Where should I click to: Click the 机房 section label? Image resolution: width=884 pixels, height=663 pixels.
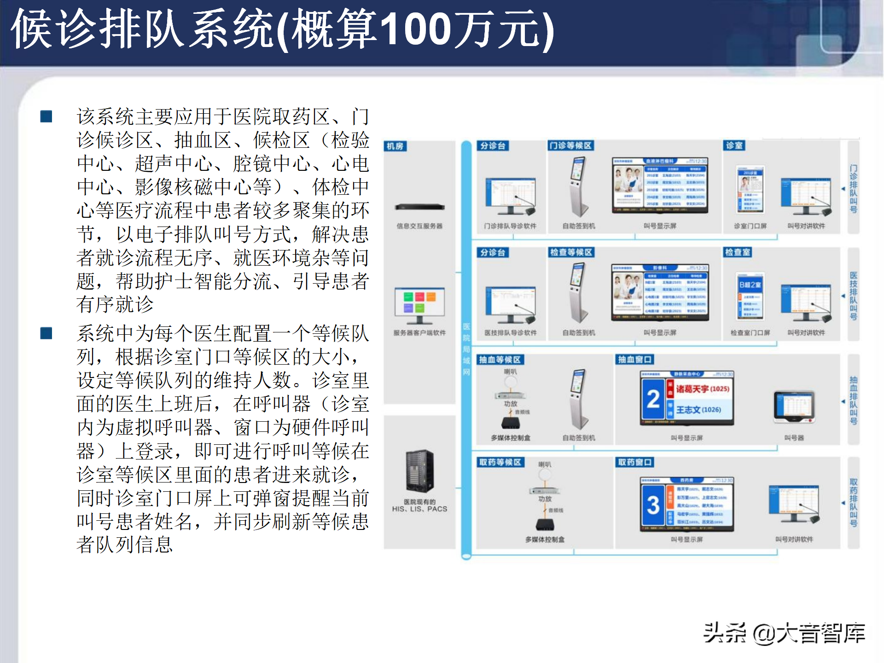click(395, 146)
